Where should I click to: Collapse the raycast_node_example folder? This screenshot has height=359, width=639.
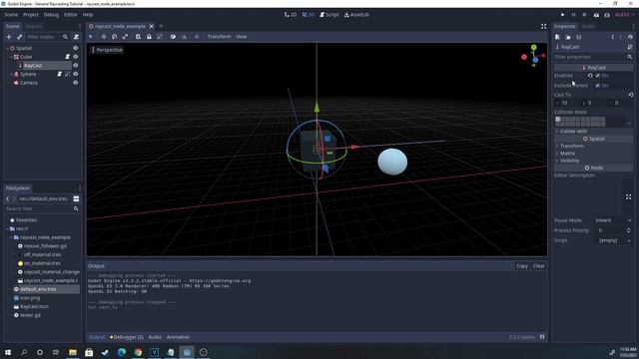(x=11, y=237)
